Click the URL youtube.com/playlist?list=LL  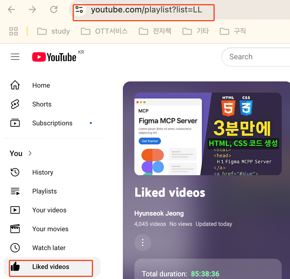click(146, 10)
